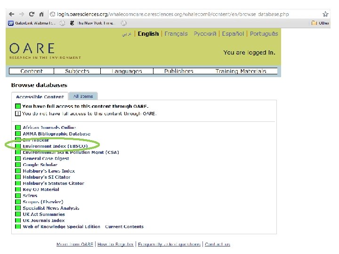Switch language to Français
The width and height of the screenshot is (339, 254).
pos(176,34)
